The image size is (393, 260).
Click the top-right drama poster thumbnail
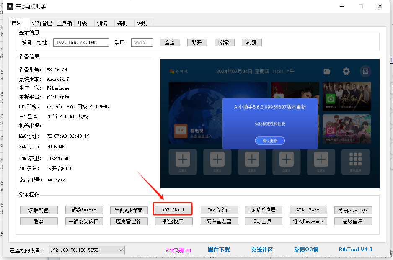click(x=346, y=96)
